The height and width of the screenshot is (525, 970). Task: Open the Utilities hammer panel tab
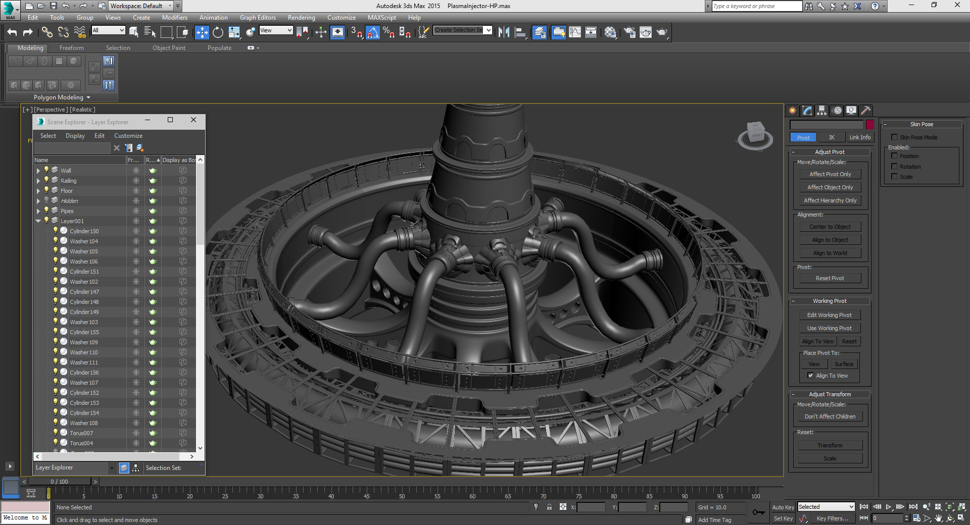click(866, 111)
